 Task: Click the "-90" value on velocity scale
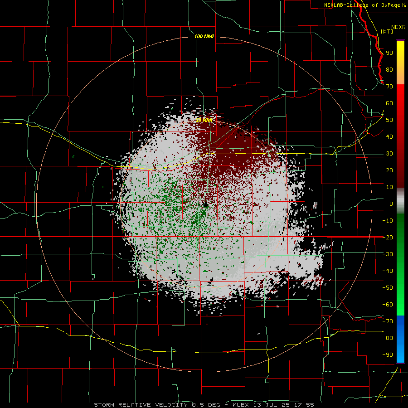click(x=388, y=355)
